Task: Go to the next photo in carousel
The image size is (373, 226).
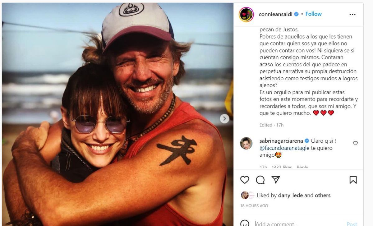Action: (224, 118)
